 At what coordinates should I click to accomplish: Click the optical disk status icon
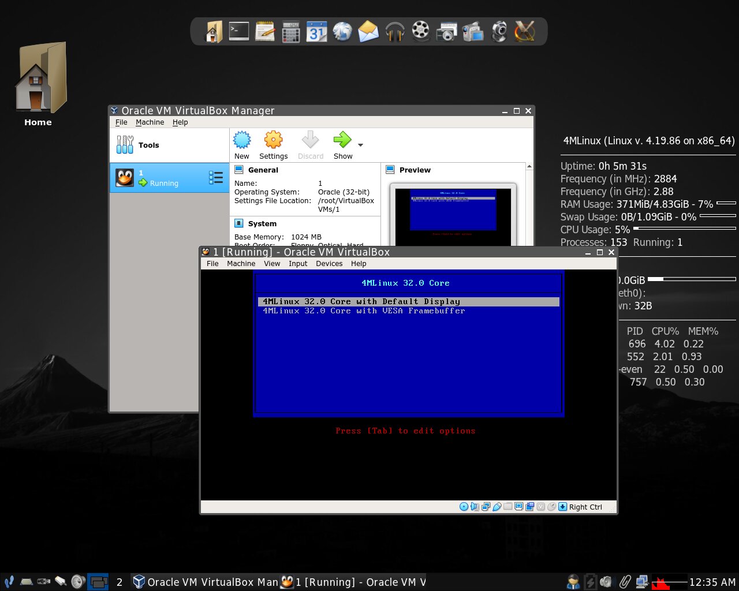464,507
